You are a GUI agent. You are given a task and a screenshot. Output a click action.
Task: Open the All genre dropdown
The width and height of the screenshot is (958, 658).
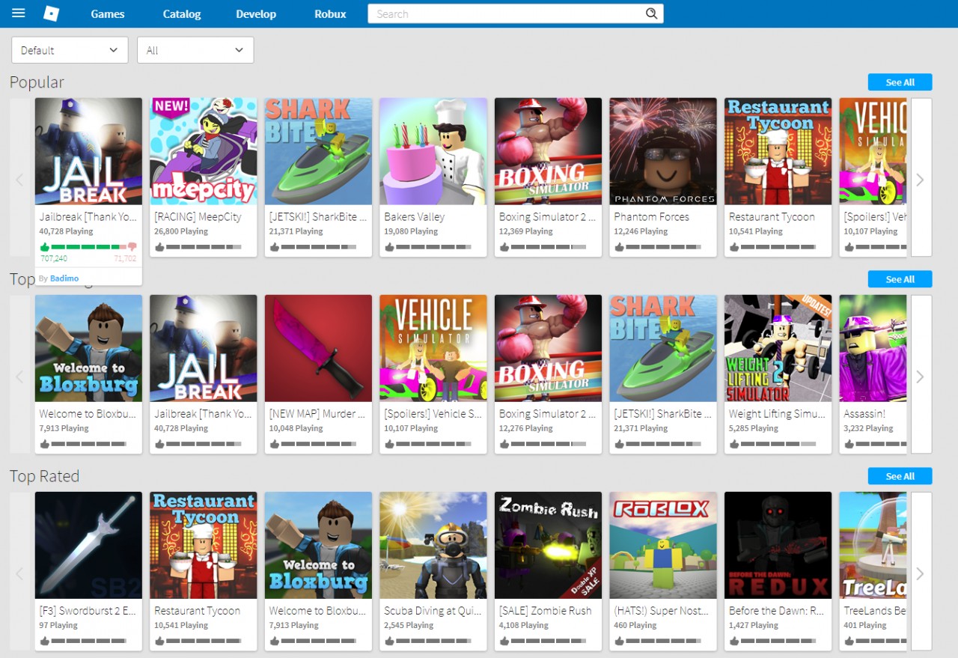click(x=195, y=50)
